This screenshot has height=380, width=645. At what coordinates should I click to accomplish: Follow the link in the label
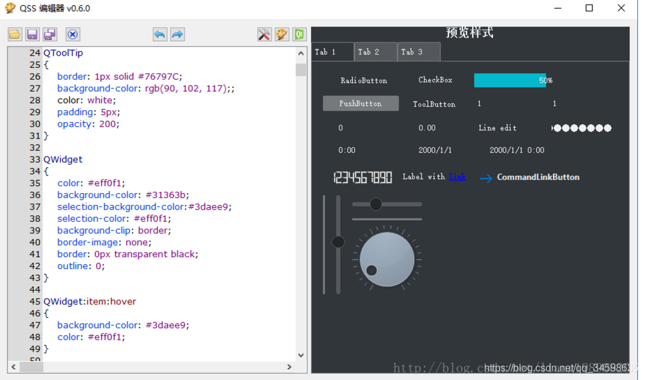coord(457,177)
